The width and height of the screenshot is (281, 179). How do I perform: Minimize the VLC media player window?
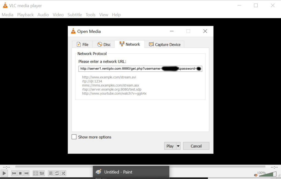click(x=239, y=5)
